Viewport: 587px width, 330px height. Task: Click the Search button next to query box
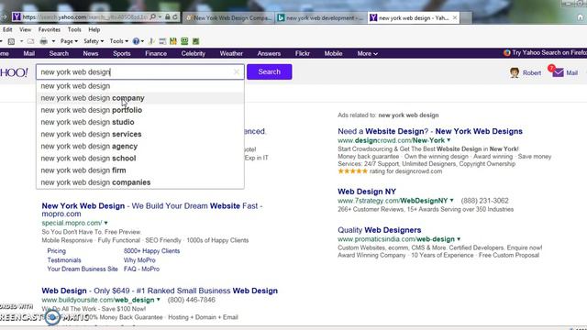click(x=269, y=71)
